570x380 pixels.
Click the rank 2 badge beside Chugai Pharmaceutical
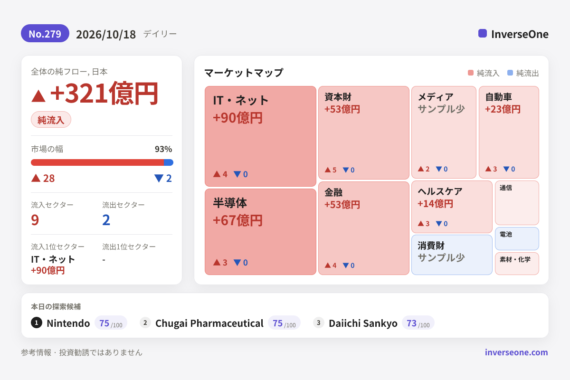click(145, 323)
